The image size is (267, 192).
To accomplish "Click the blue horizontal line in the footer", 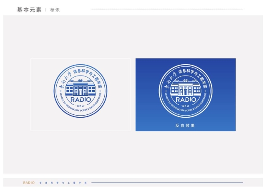I will click(167, 183).
